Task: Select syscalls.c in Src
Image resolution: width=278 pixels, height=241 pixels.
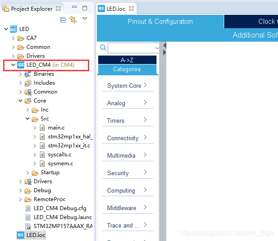Action: [x=60, y=155]
